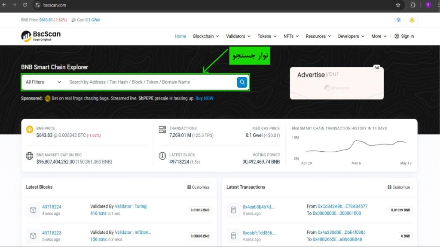
Task: Expand the NFTs menu
Action: click(291, 36)
